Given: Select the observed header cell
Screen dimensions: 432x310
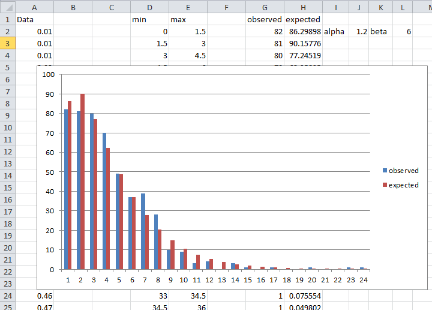Looking at the screenshot, I should click(265, 19).
